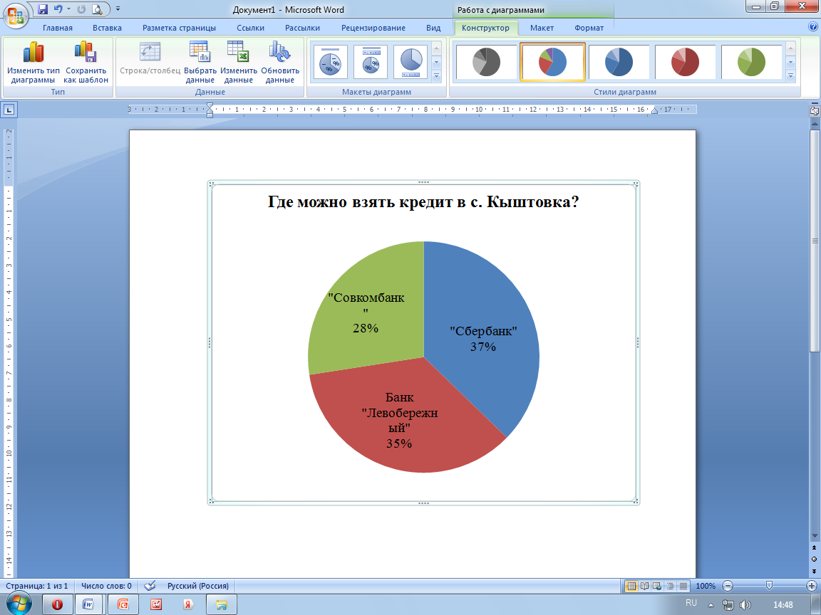Open Windows Explorer folder on the taskbar

[x=222, y=604]
